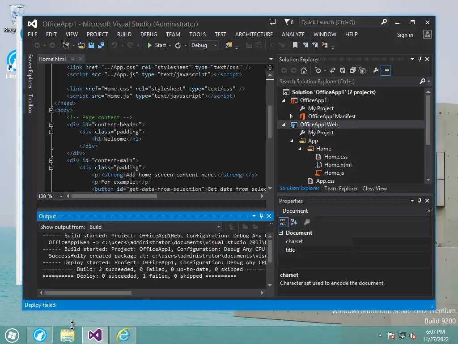Collapse the OfficeApp1Web project node
Screen dimensions: 458x344
(284, 125)
